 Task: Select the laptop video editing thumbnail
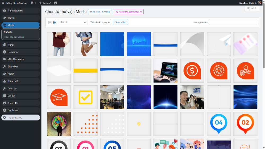pos(165,71)
